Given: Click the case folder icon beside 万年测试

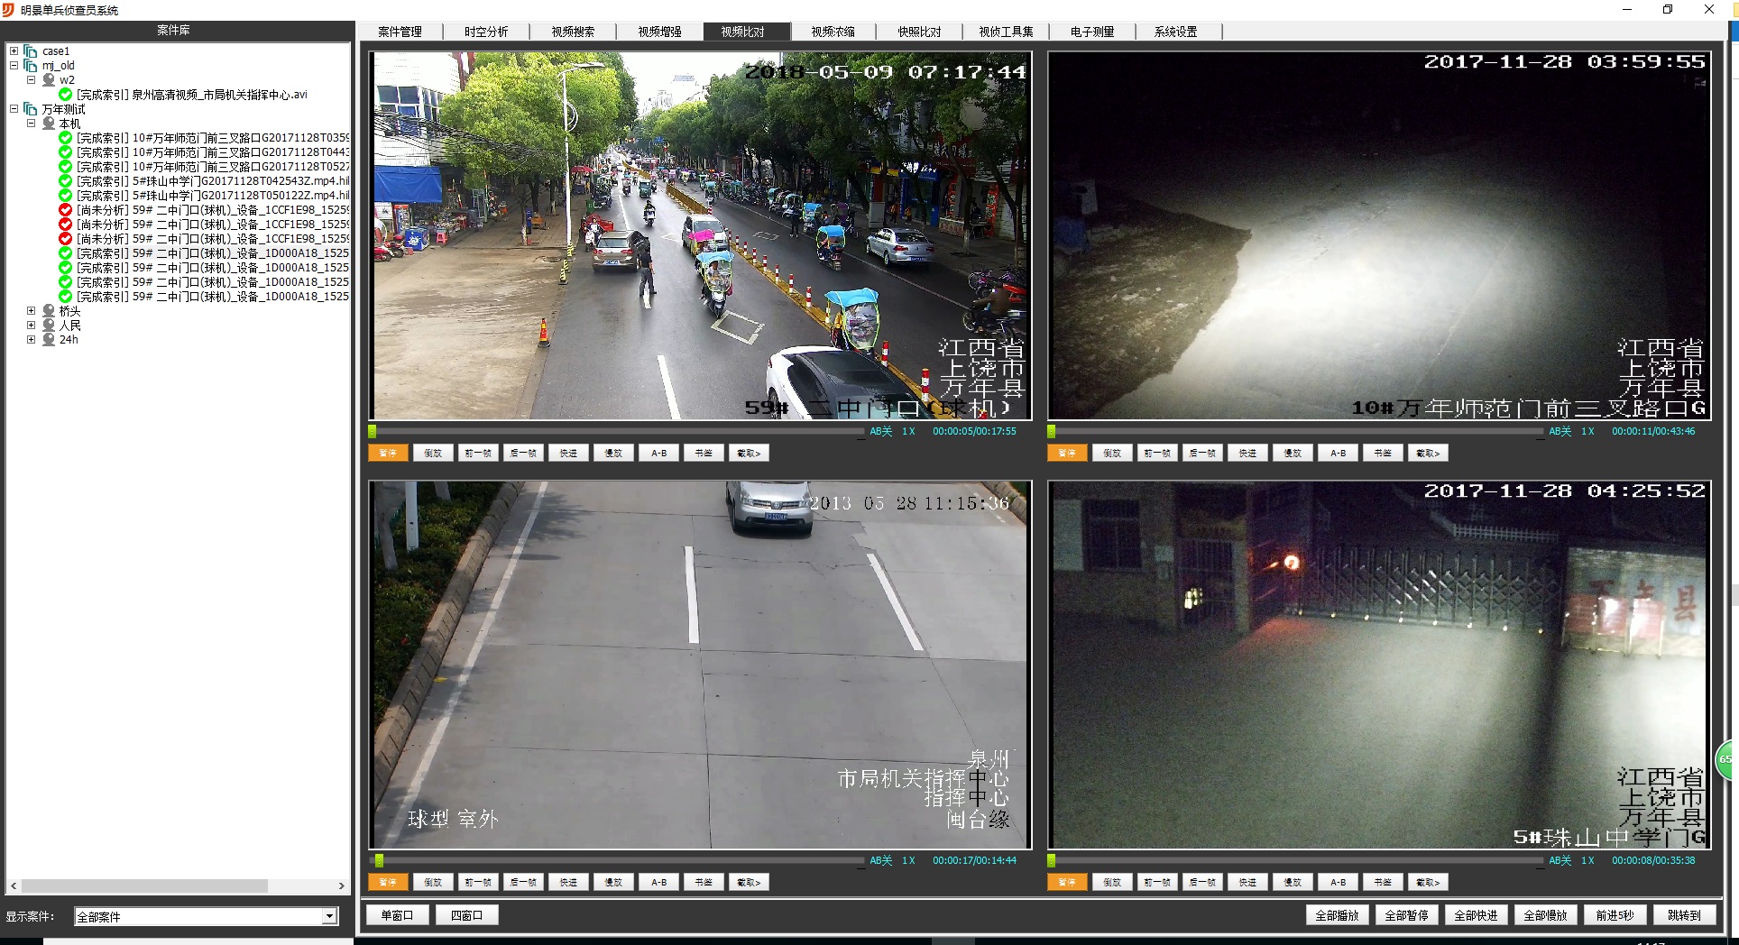Looking at the screenshot, I should [31, 109].
